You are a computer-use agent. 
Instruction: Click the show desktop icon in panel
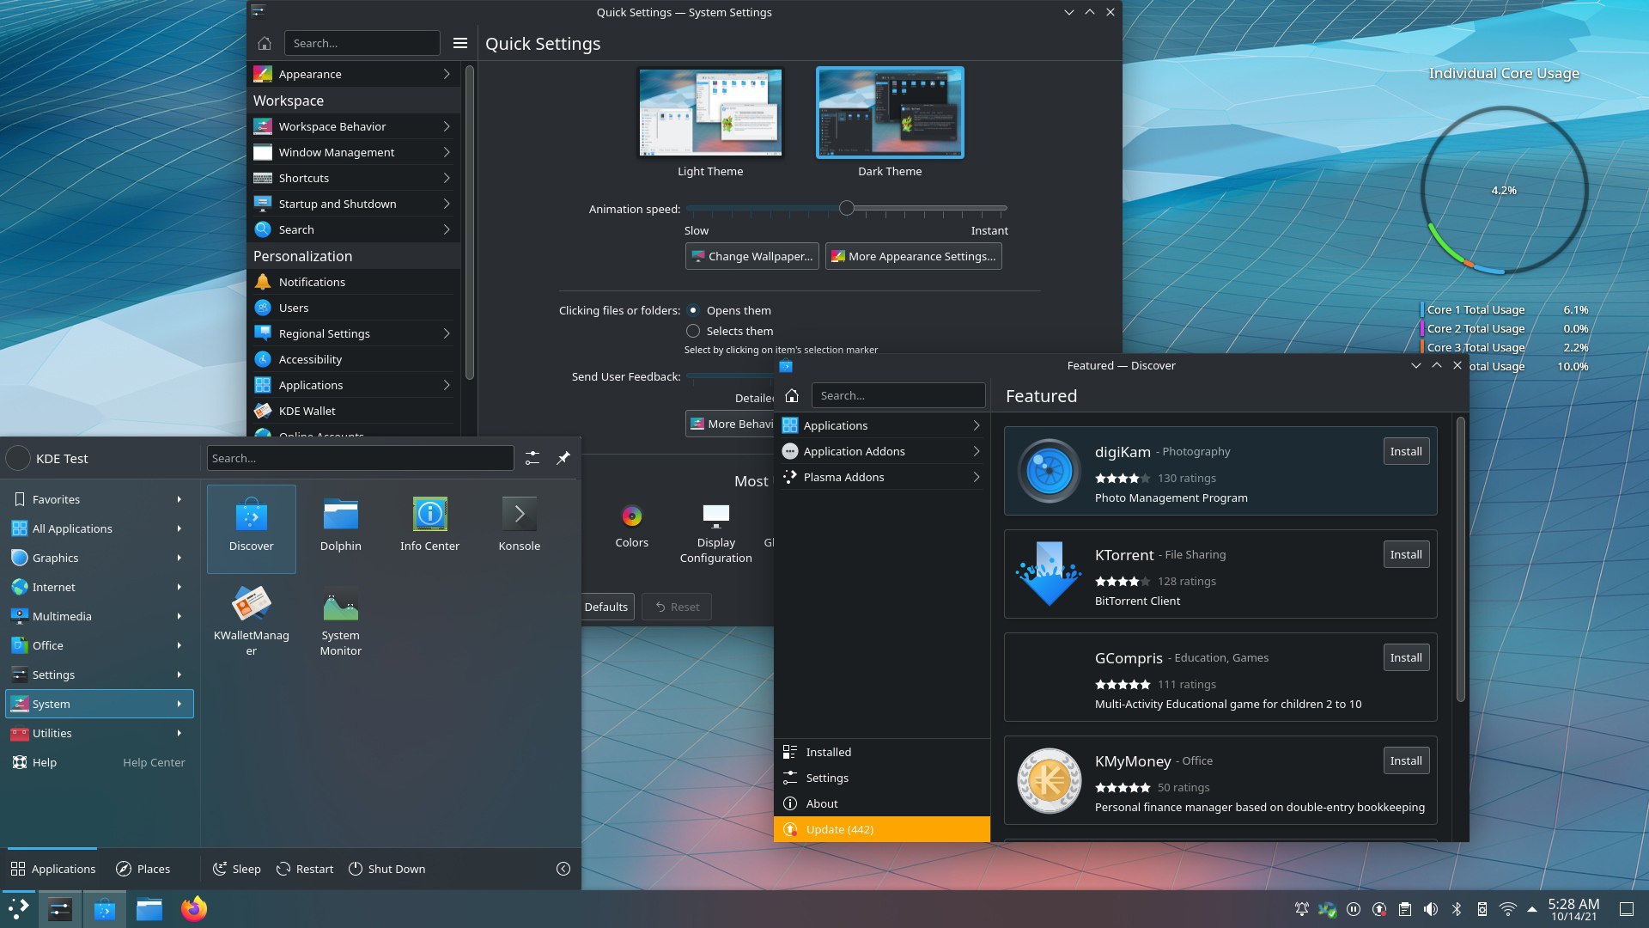point(1627,909)
